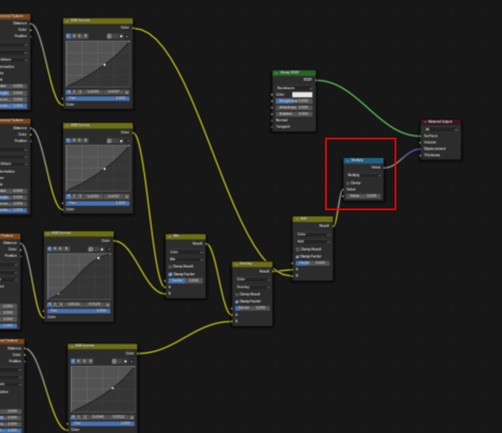The width and height of the screenshot is (502, 433).
Task: Click the Factor slider on the Mix node
Action: (186, 281)
